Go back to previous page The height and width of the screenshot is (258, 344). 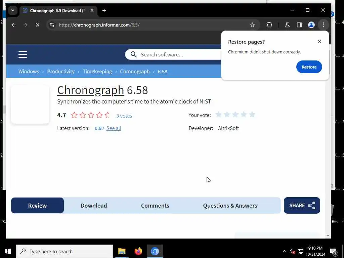click(x=13, y=25)
